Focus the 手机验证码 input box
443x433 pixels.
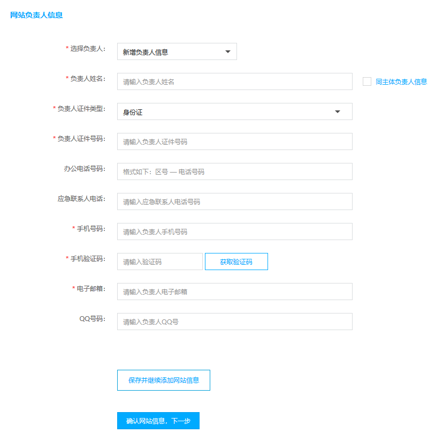click(159, 261)
